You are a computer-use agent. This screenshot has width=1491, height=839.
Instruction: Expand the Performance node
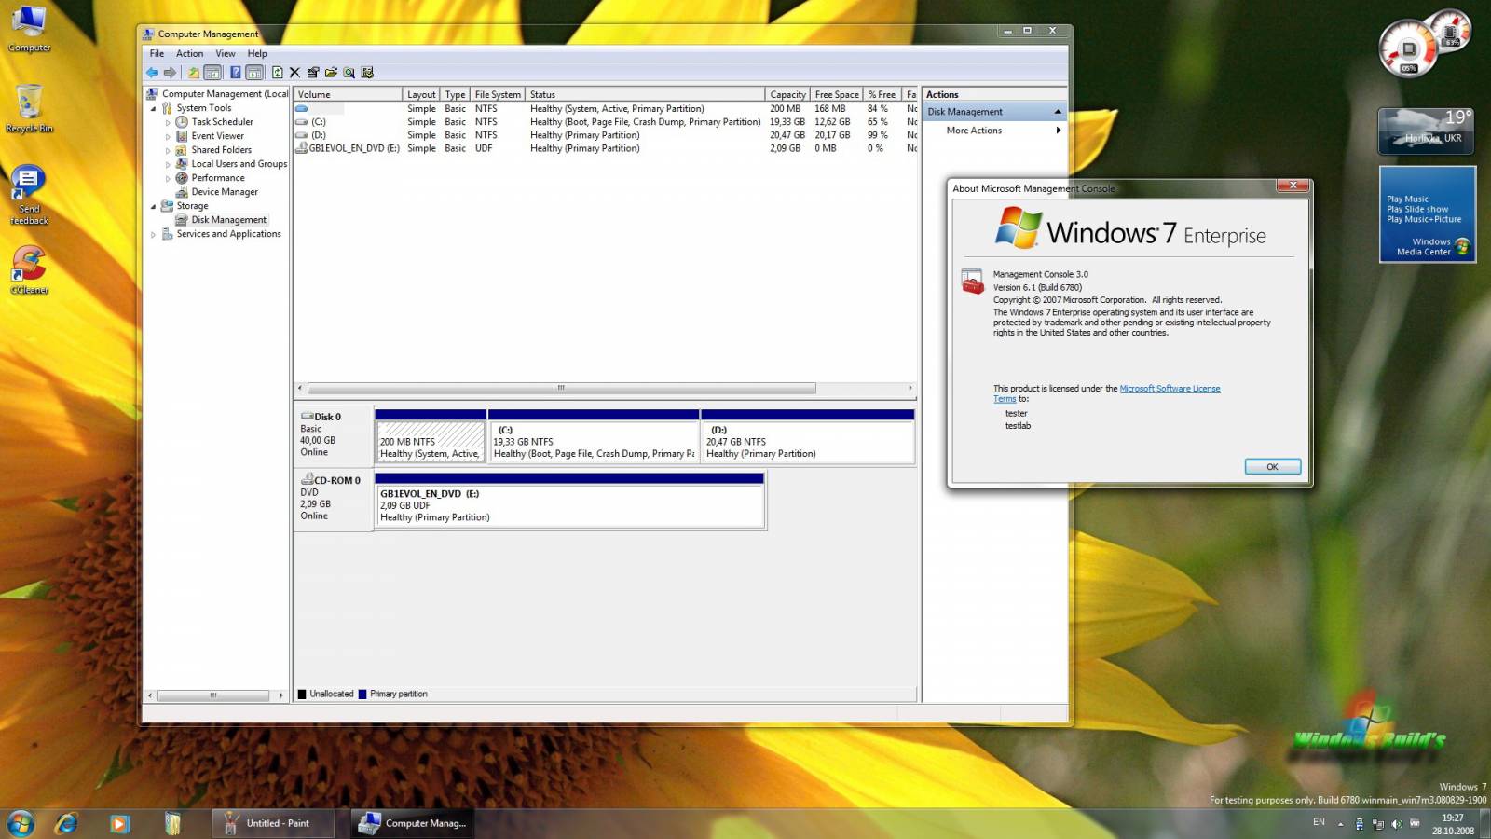pos(169,178)
